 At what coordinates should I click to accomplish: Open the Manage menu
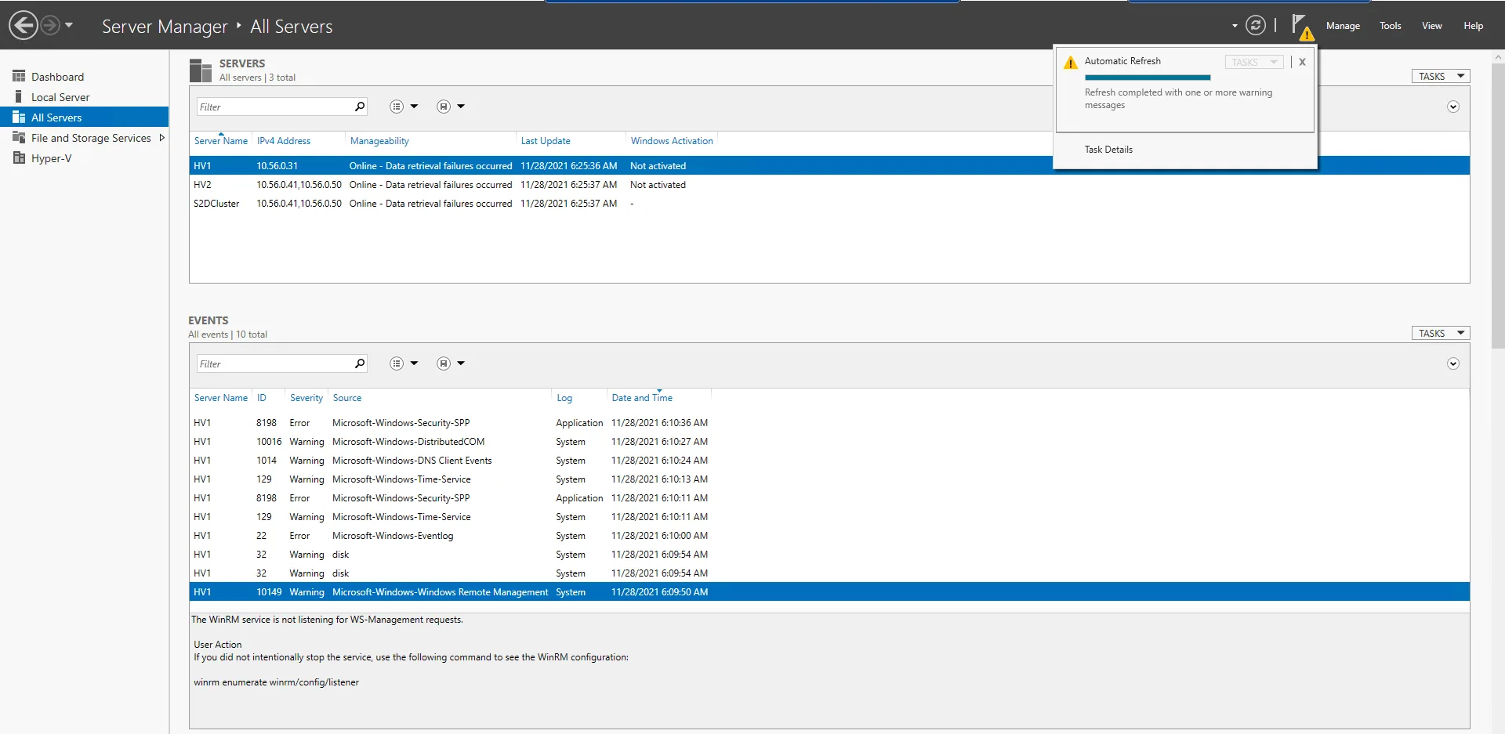[x=1343, y=25]
